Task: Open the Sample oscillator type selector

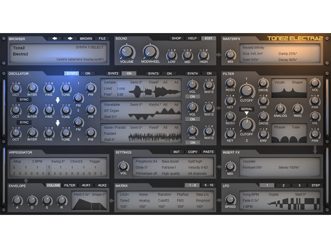Action: click(110, 82)
